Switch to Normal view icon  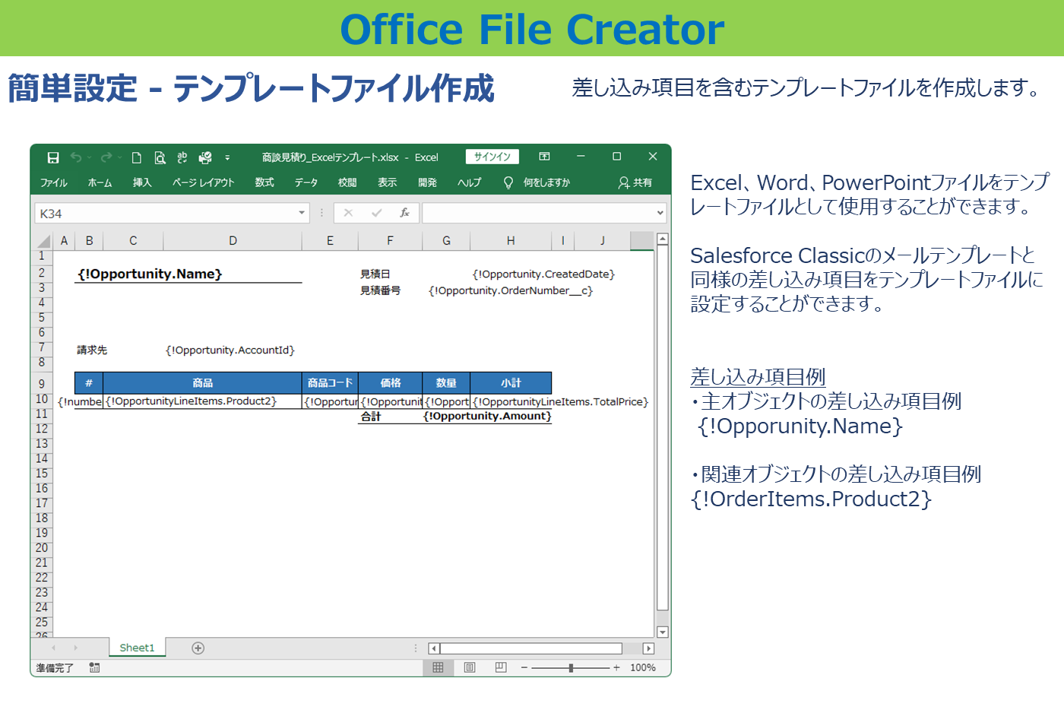[x=438, y=667]
